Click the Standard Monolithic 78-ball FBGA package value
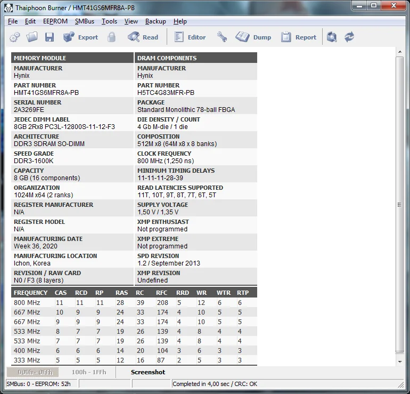This screenshot has width=410, height=394. 186,110
